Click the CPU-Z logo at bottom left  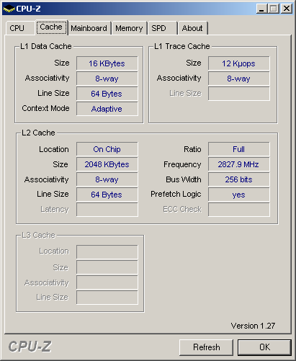30,347
